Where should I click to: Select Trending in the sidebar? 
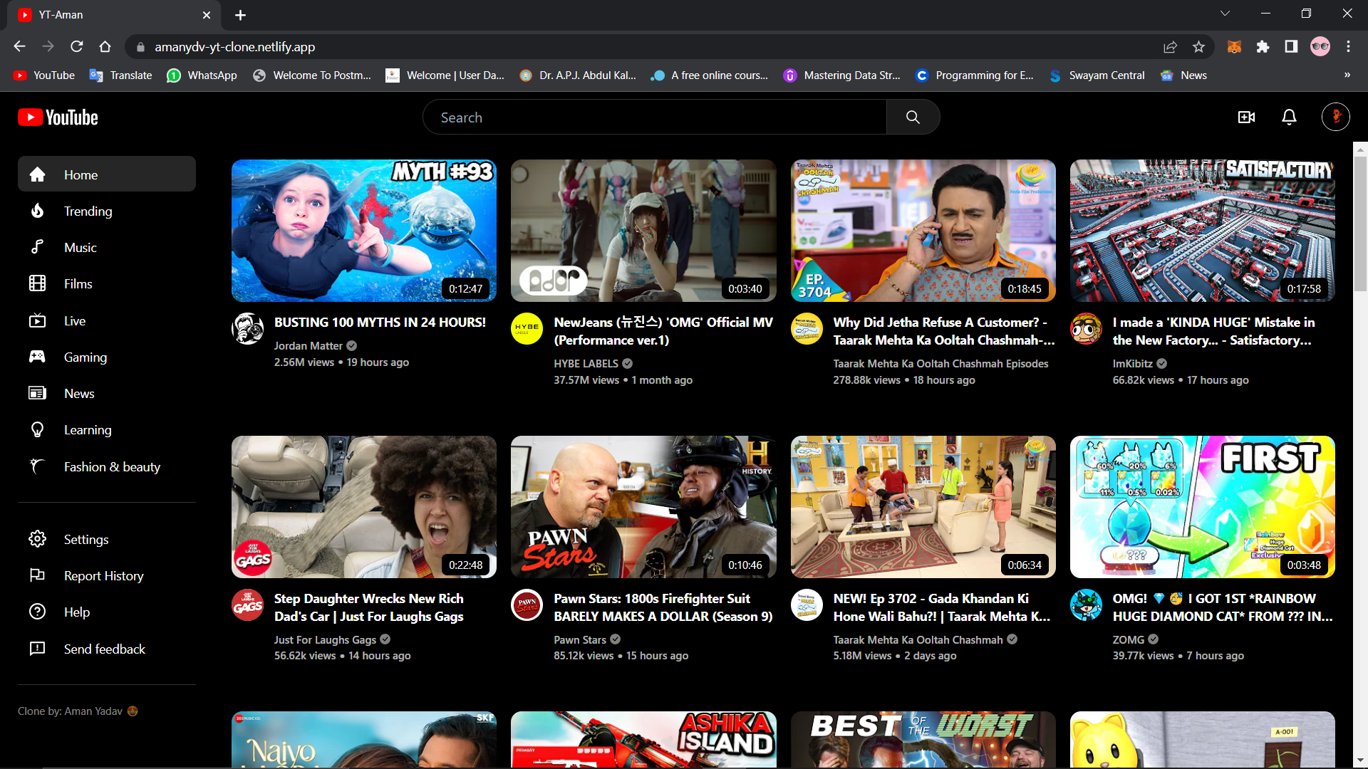107,211
